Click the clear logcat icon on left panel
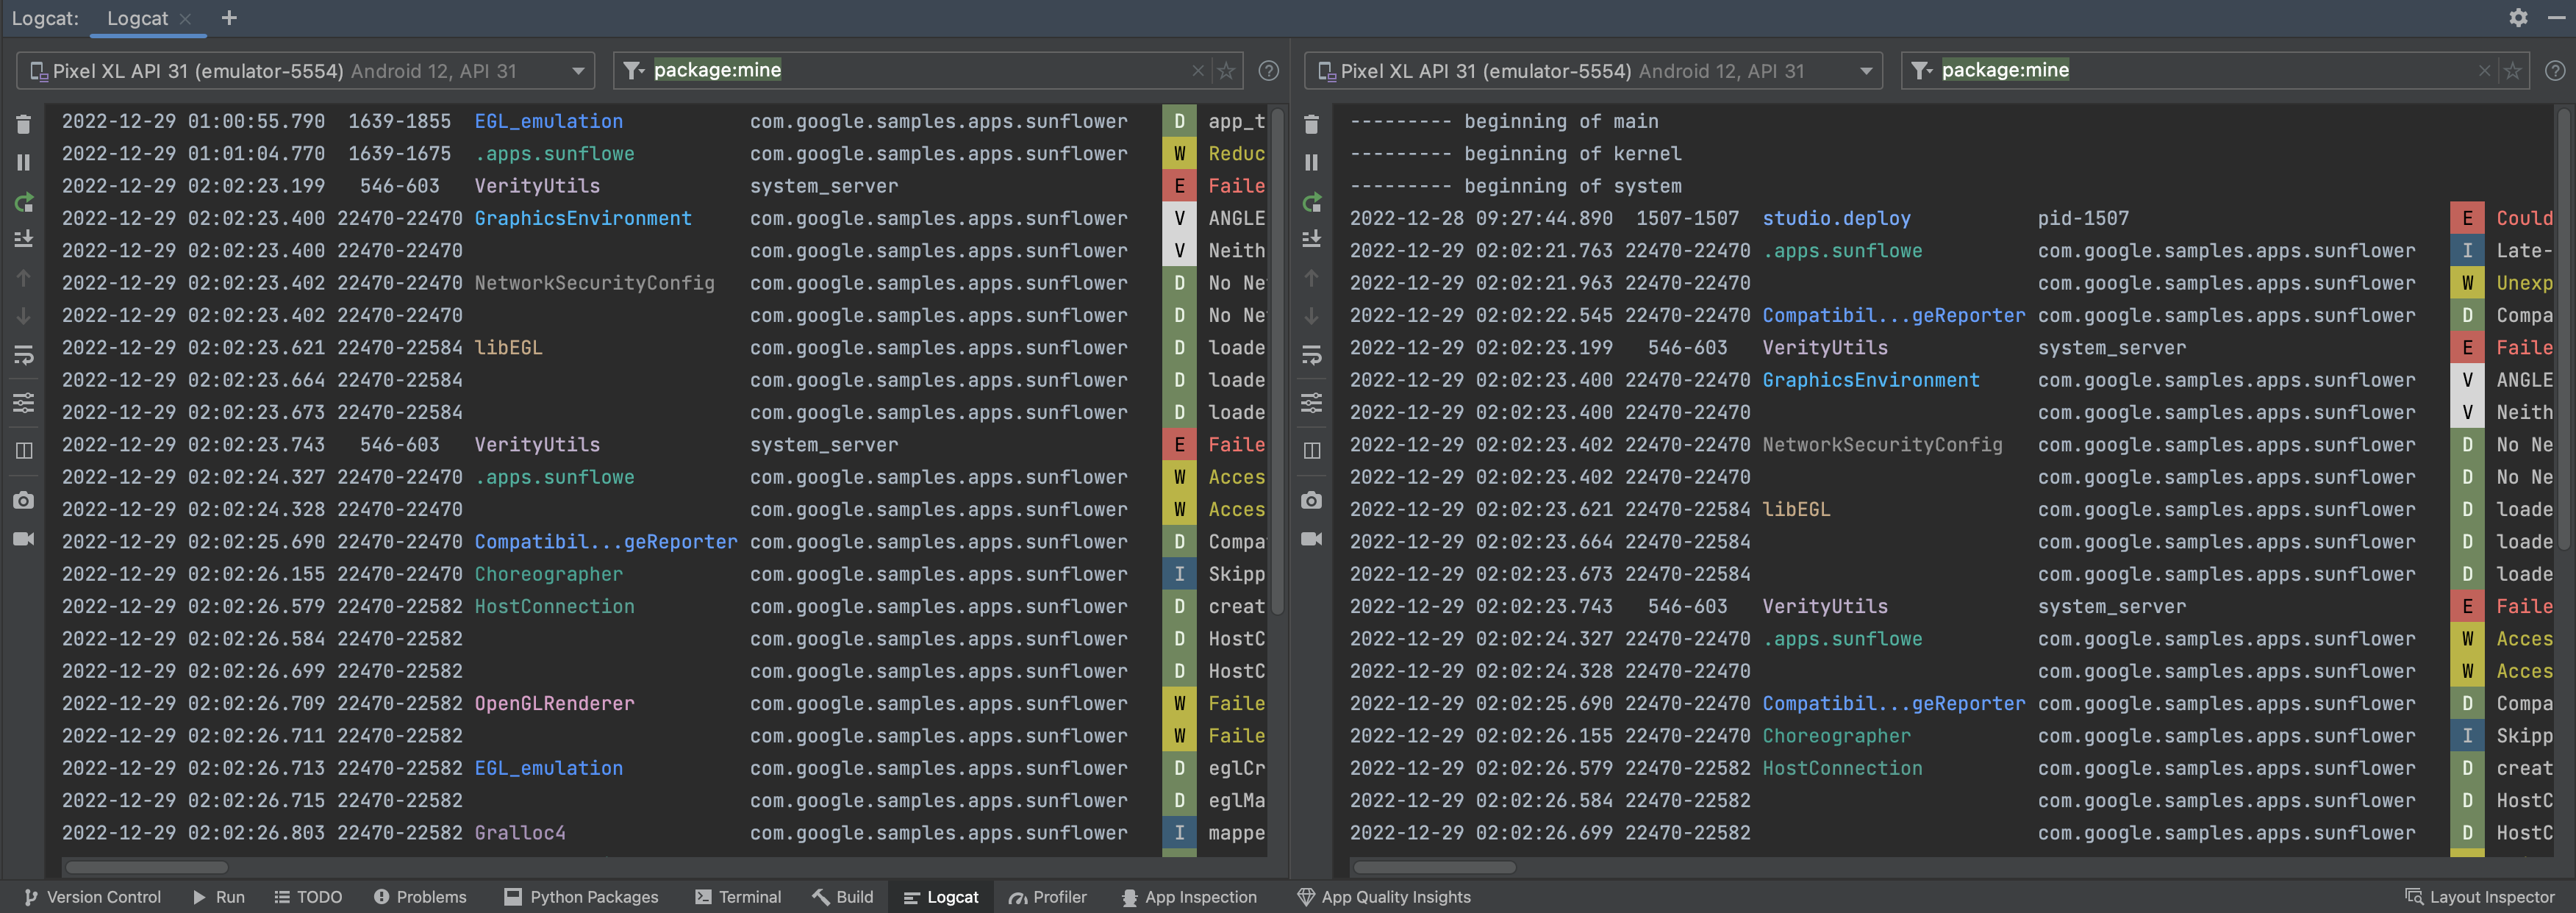Viewport: 2576px width, 913px height. coord(23,121)
